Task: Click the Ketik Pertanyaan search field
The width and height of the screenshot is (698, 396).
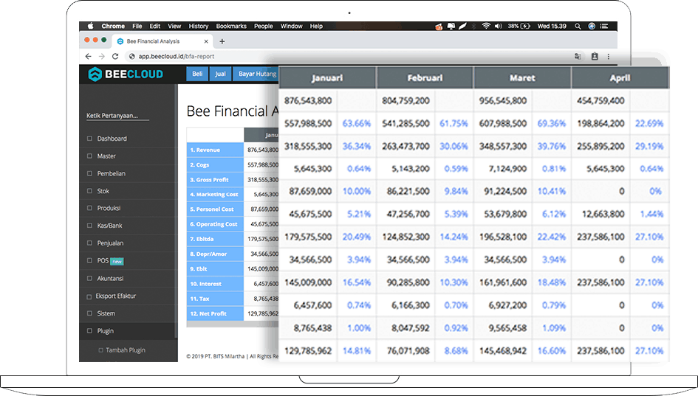Action: pos(117,116)
